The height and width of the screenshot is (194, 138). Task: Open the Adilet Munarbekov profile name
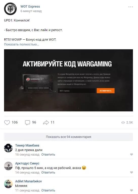point(29,181)
